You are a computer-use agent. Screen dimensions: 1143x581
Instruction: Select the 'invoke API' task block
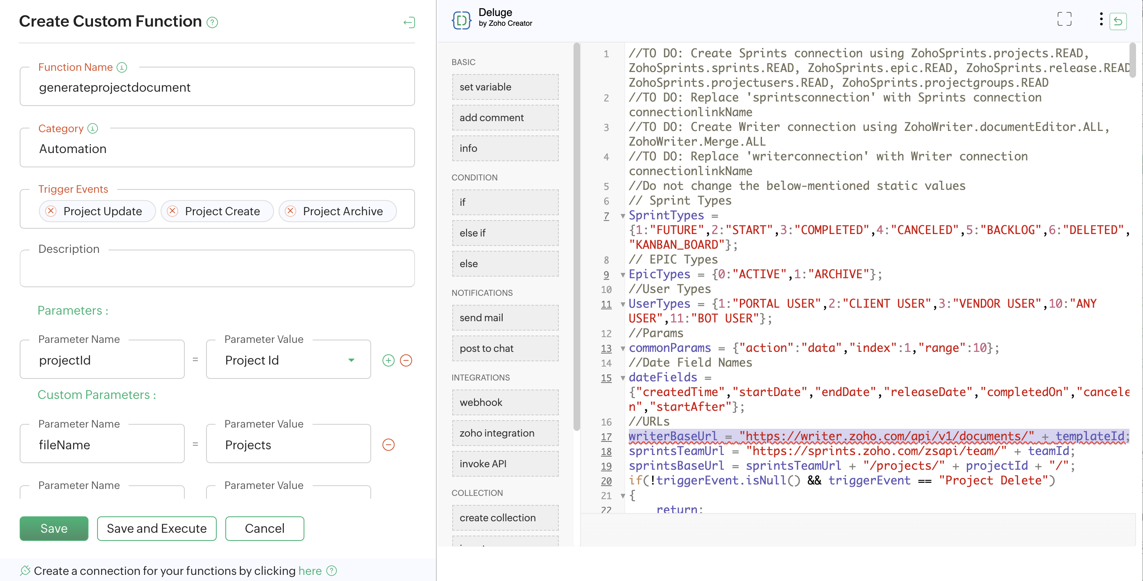click(x=505, y=464)
